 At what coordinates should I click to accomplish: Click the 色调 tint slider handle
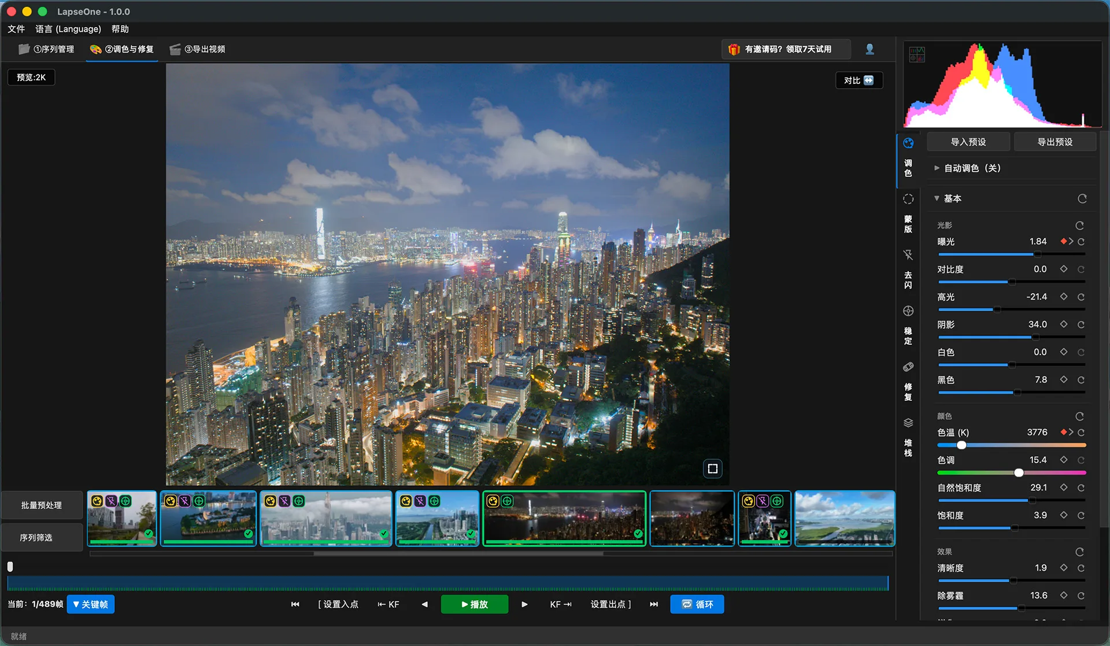click(x=1019, y=472)
